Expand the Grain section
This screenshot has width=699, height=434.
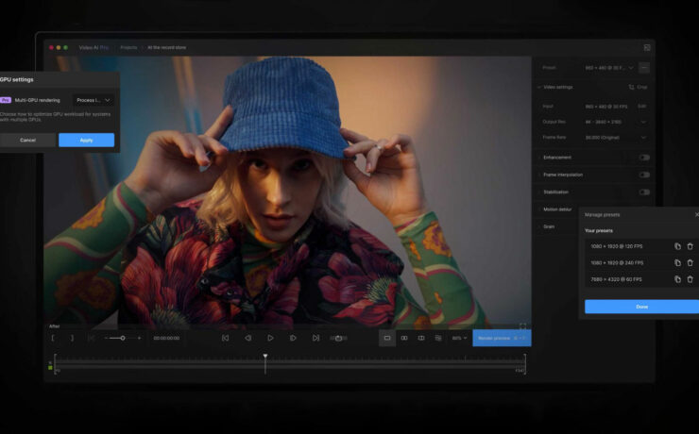click(x=540, y=226)
